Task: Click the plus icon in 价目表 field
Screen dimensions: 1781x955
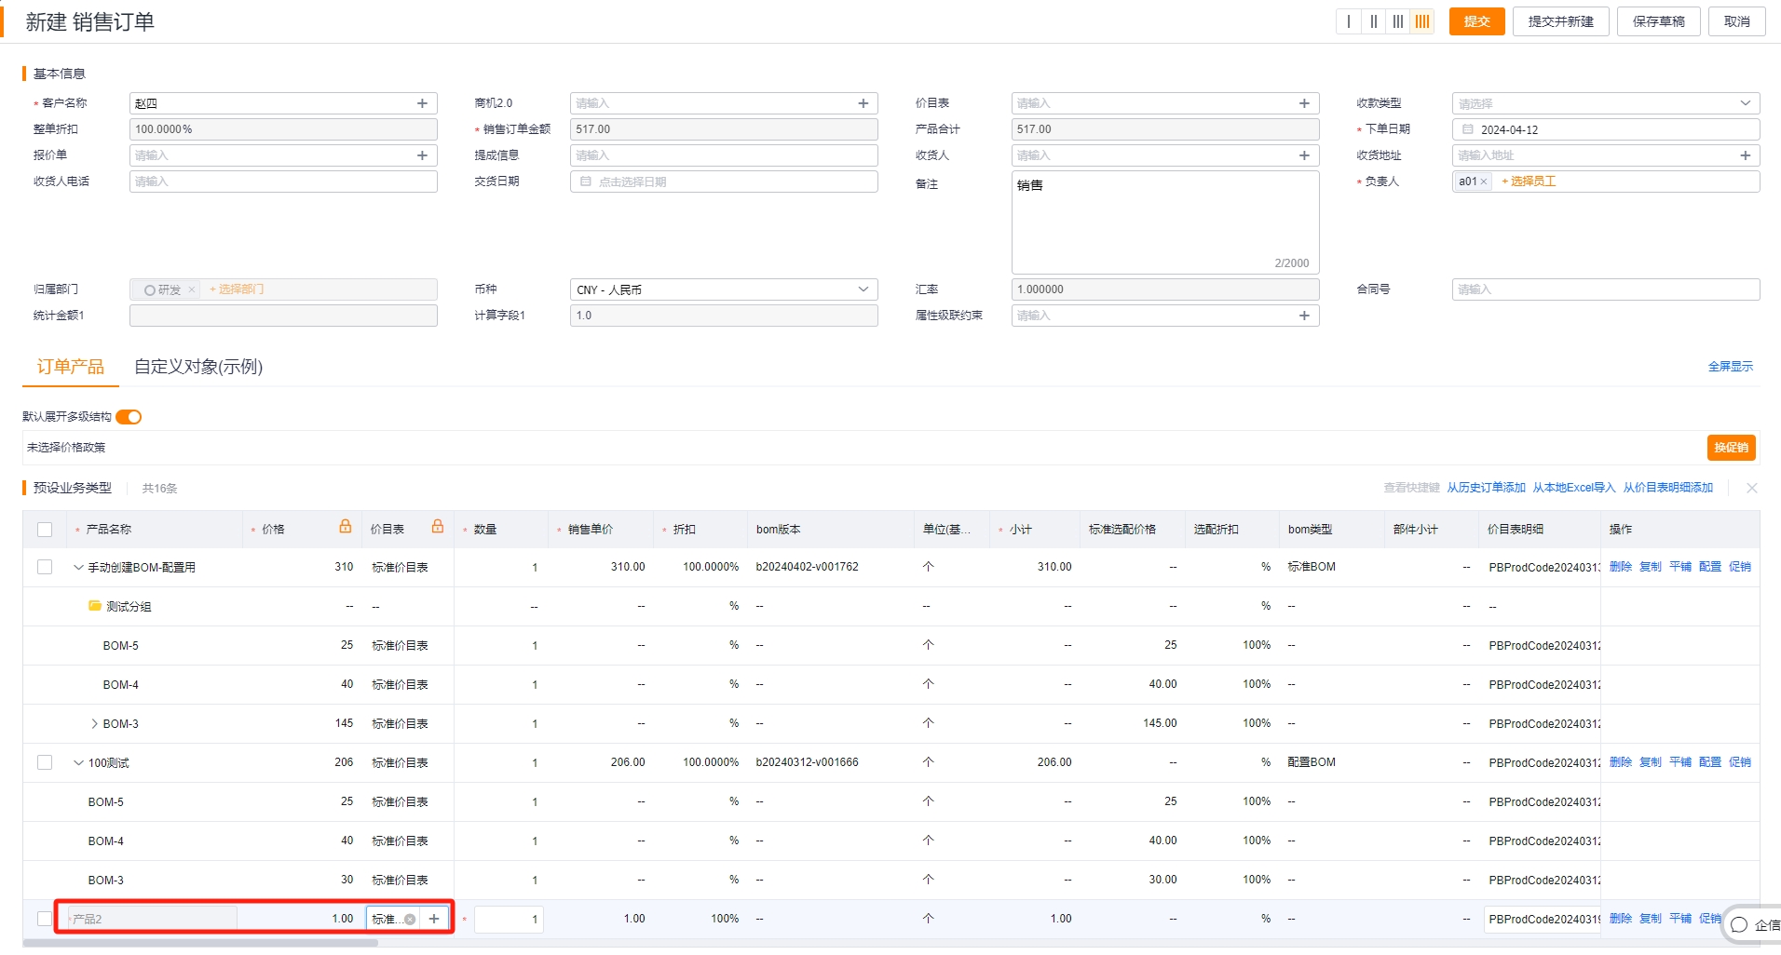Action: click(1304, 103)
